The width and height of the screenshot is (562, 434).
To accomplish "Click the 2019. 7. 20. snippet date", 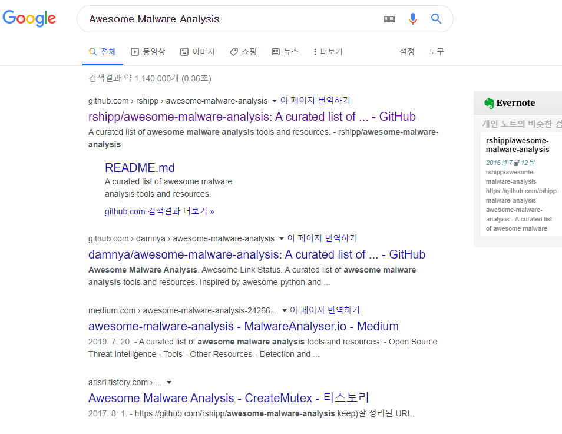I will (110, 342).
